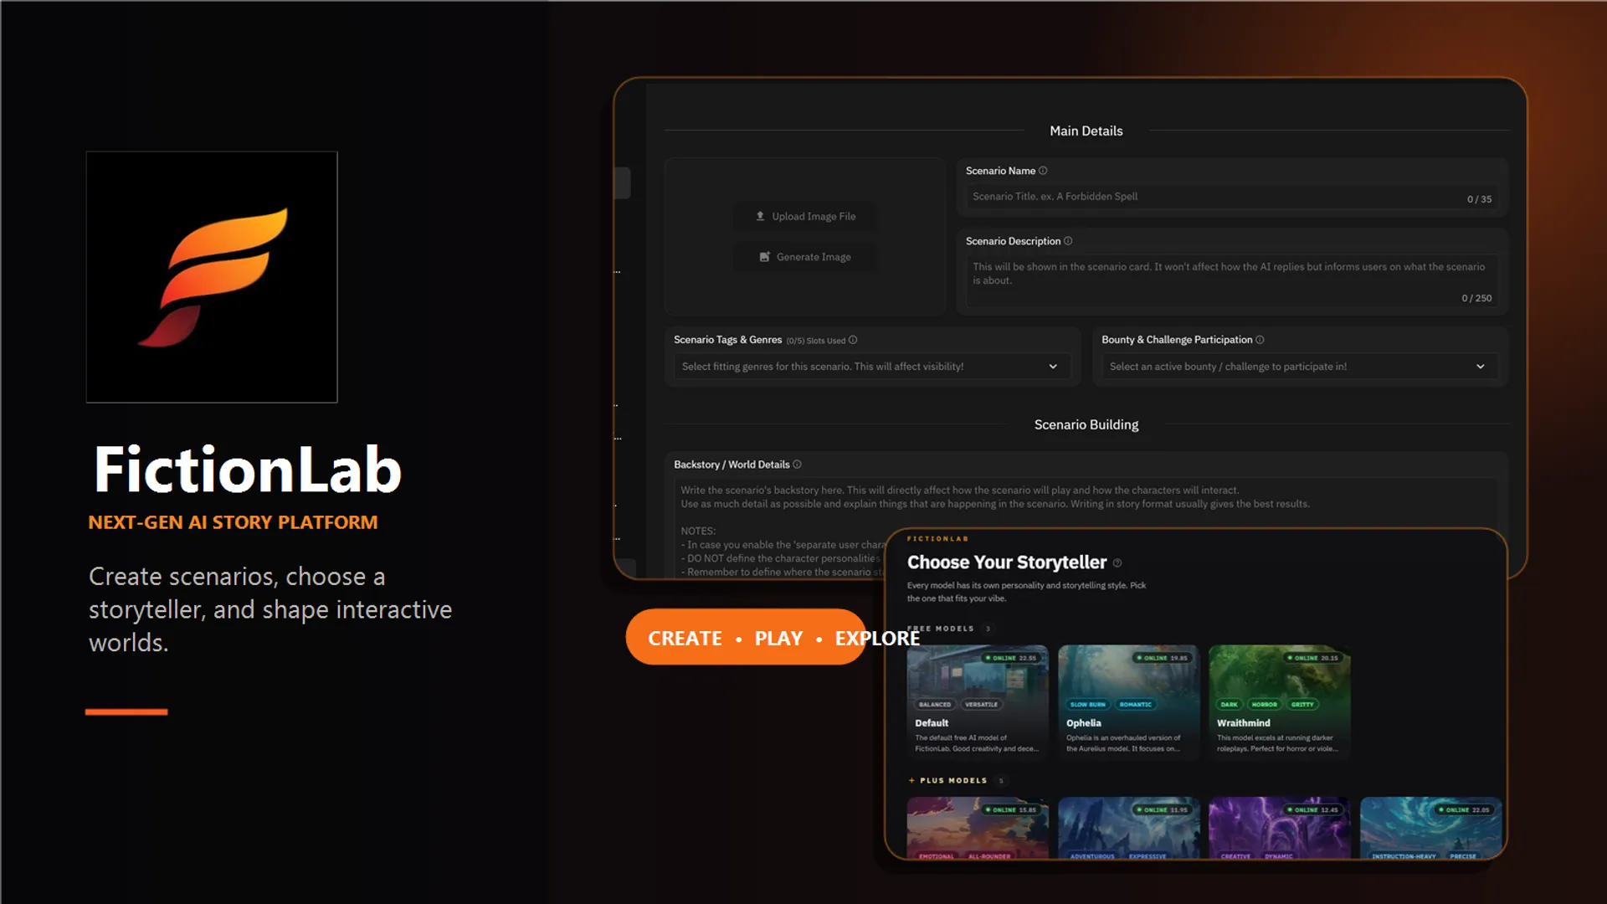Open the Scenario Tags & Genres info icon
The height and width of the screenshot is (904, 1607).
point(853,340)
